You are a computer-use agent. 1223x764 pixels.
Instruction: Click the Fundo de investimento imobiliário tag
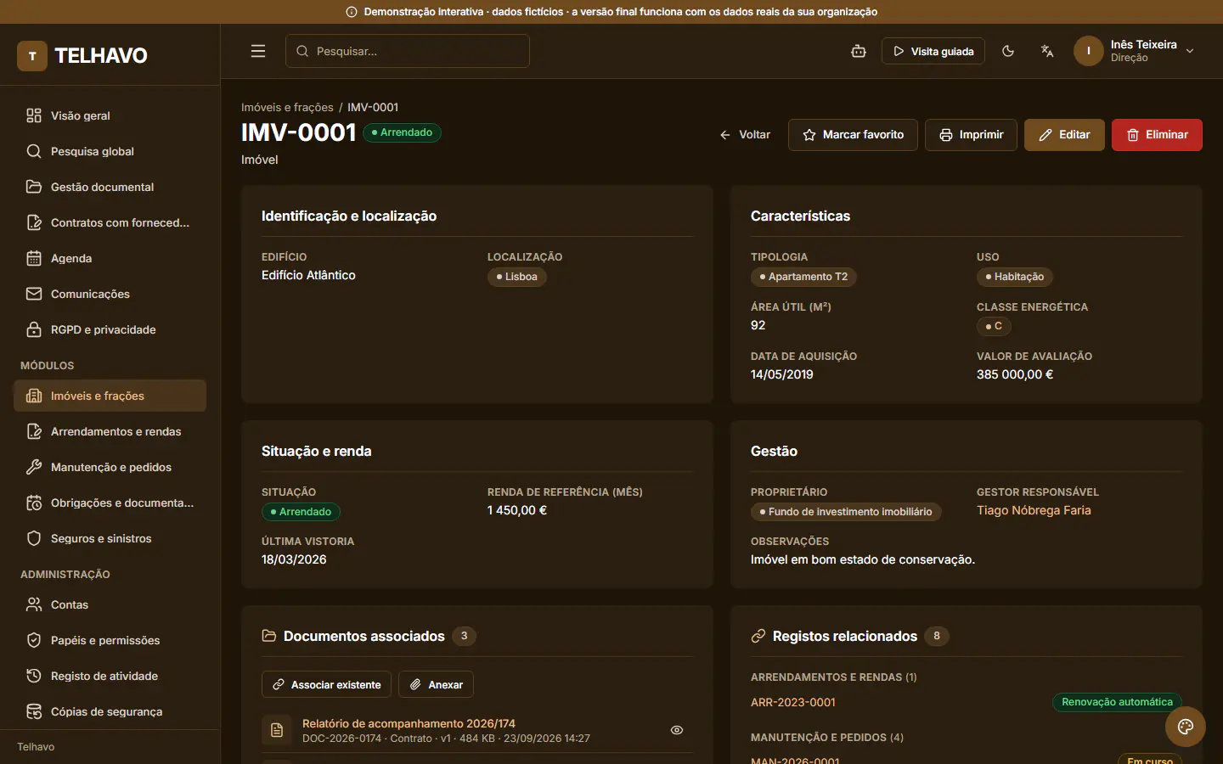click(846, 512)
